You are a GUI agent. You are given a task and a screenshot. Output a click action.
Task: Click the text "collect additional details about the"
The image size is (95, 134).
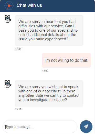click(47, 35)
